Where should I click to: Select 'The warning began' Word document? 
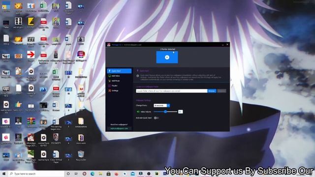pyautogui.click(x=56, y=123)
